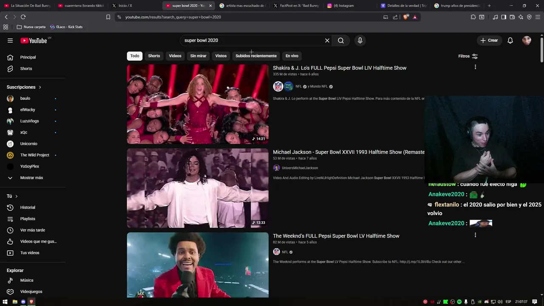Open the more options menu for Shakira video
544x306 pixels.
click(475, 67)
